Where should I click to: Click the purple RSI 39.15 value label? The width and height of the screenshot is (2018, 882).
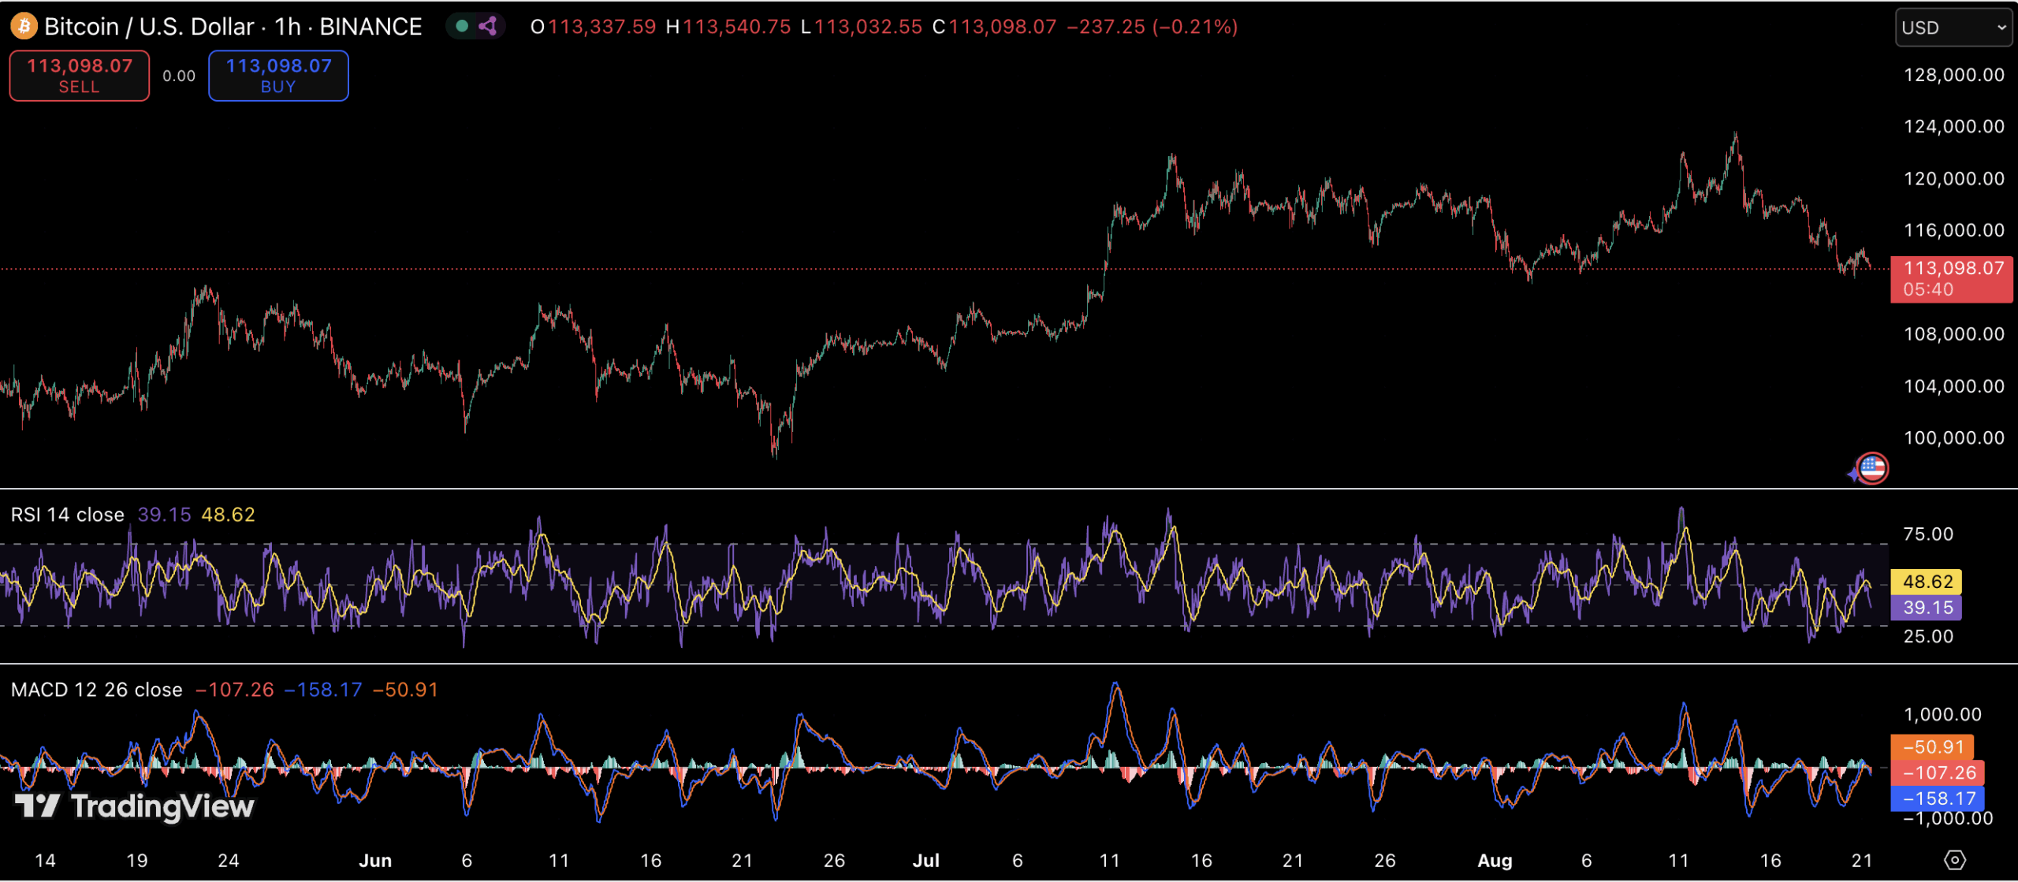click(1927, 608)
